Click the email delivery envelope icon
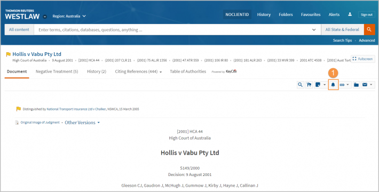379x192 pixels. [x=365, y=85]
